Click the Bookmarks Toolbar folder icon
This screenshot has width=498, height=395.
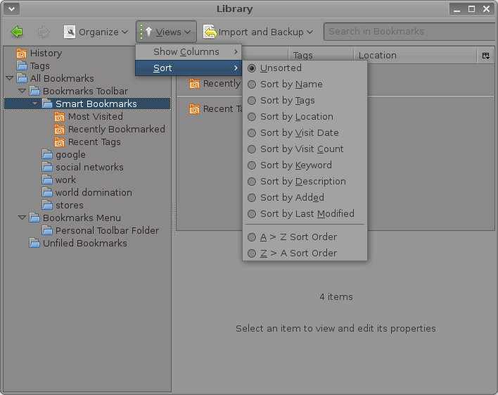(x=34, y=91)
